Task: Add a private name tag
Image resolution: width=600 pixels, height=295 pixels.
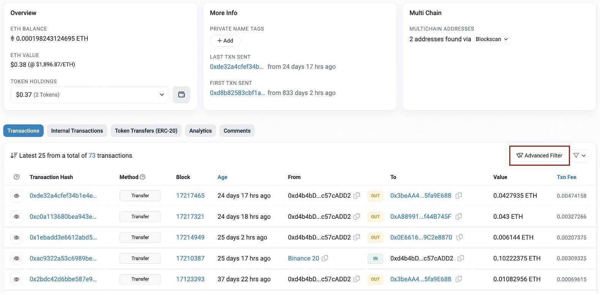Action: point(225,41)
